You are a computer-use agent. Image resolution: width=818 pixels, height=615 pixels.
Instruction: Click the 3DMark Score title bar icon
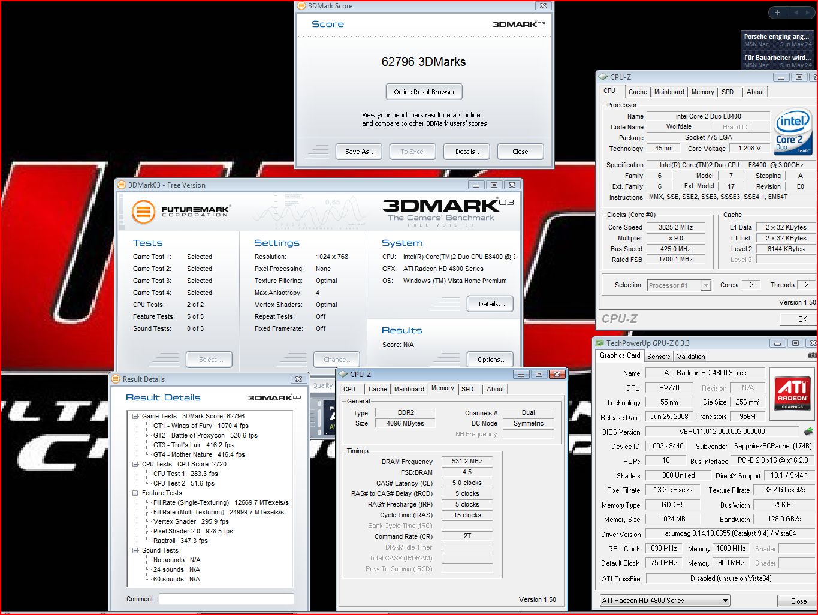click(x=302, y=5)
